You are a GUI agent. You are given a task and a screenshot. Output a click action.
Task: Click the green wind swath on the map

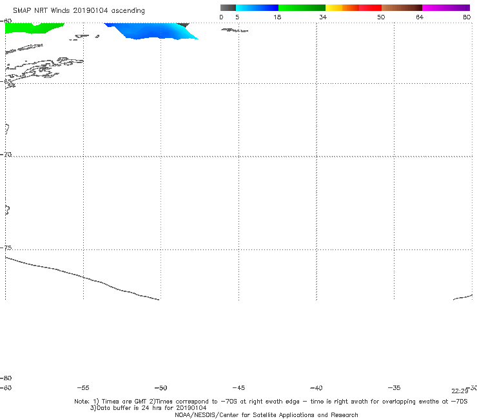tap(34, 28)
